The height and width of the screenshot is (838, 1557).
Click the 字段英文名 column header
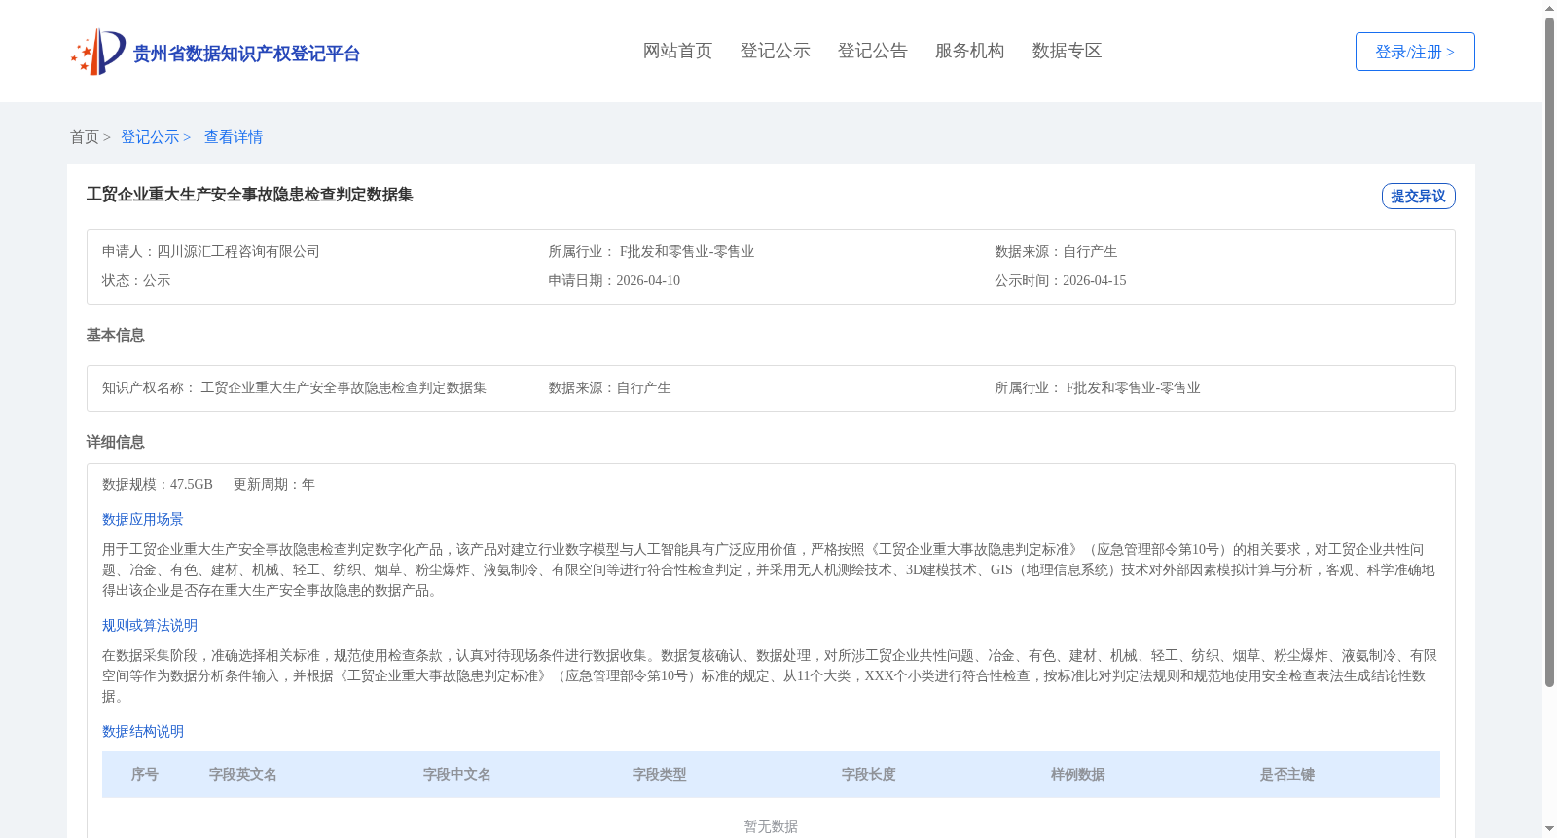243,775
